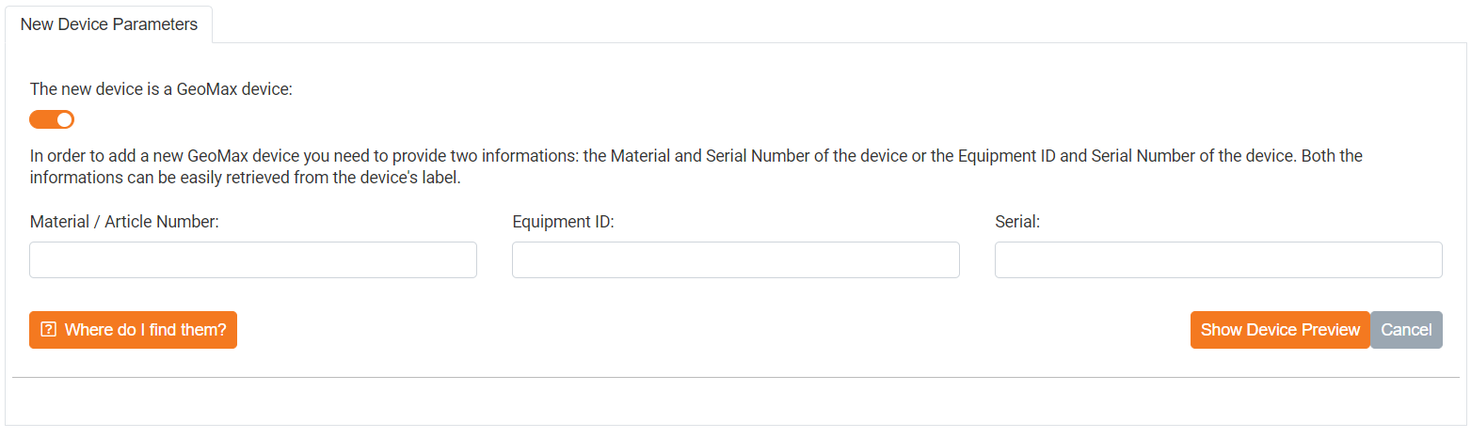Image resolution: width=1471 pixels, height=438 pixels.
Task: Click the line ending "from the device's label."
Action: (x=245, y=177)
